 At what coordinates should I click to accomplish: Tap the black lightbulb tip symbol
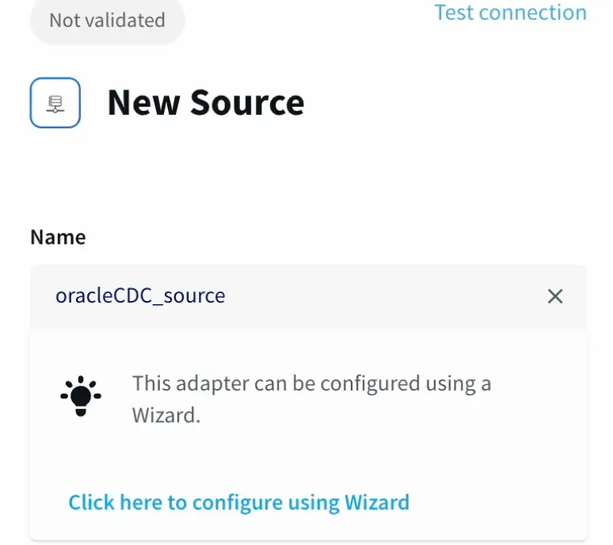[80, 396]
